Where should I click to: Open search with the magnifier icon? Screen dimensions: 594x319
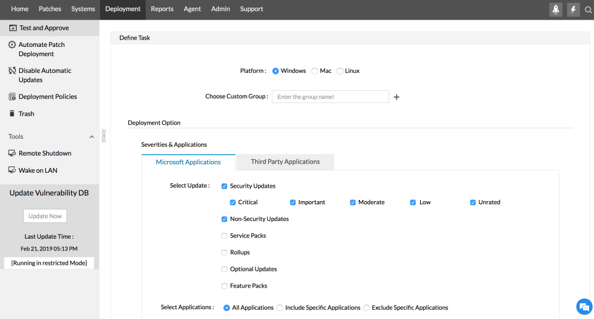(588, 9)
